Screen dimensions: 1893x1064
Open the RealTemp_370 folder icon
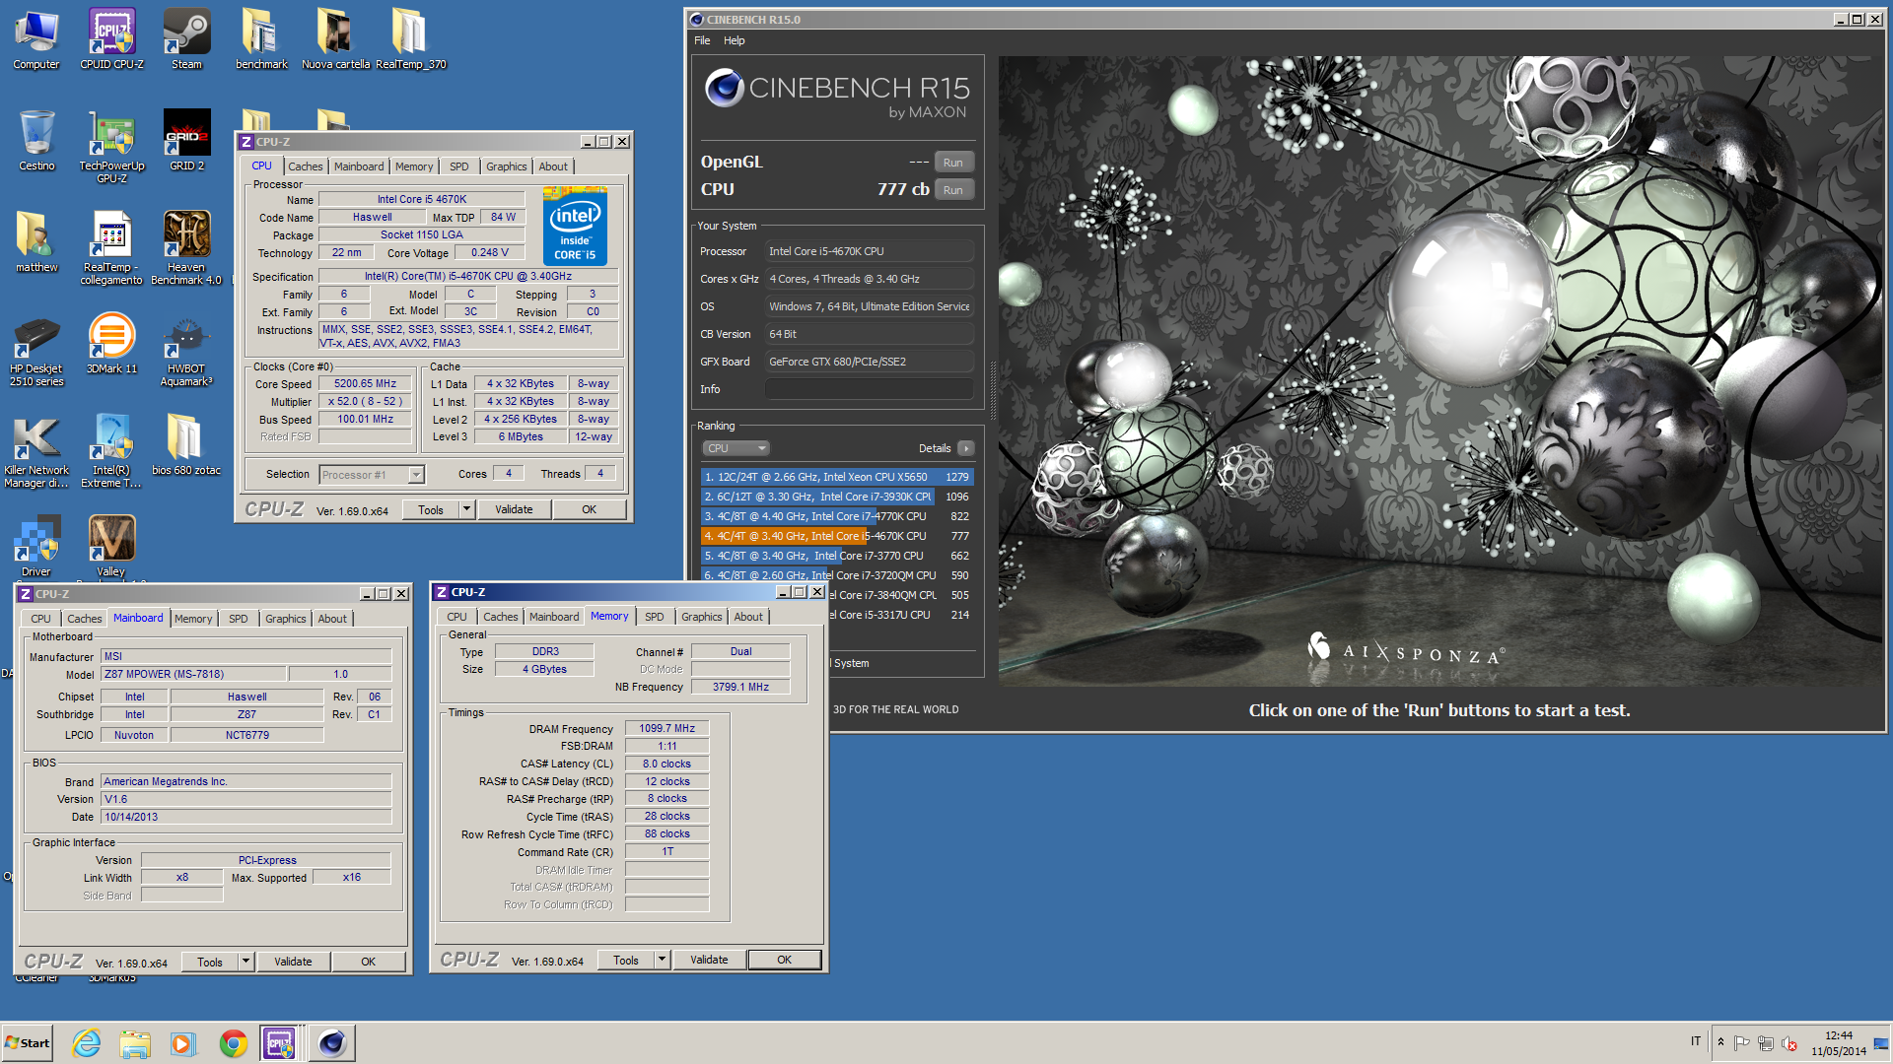click(410, 39)
